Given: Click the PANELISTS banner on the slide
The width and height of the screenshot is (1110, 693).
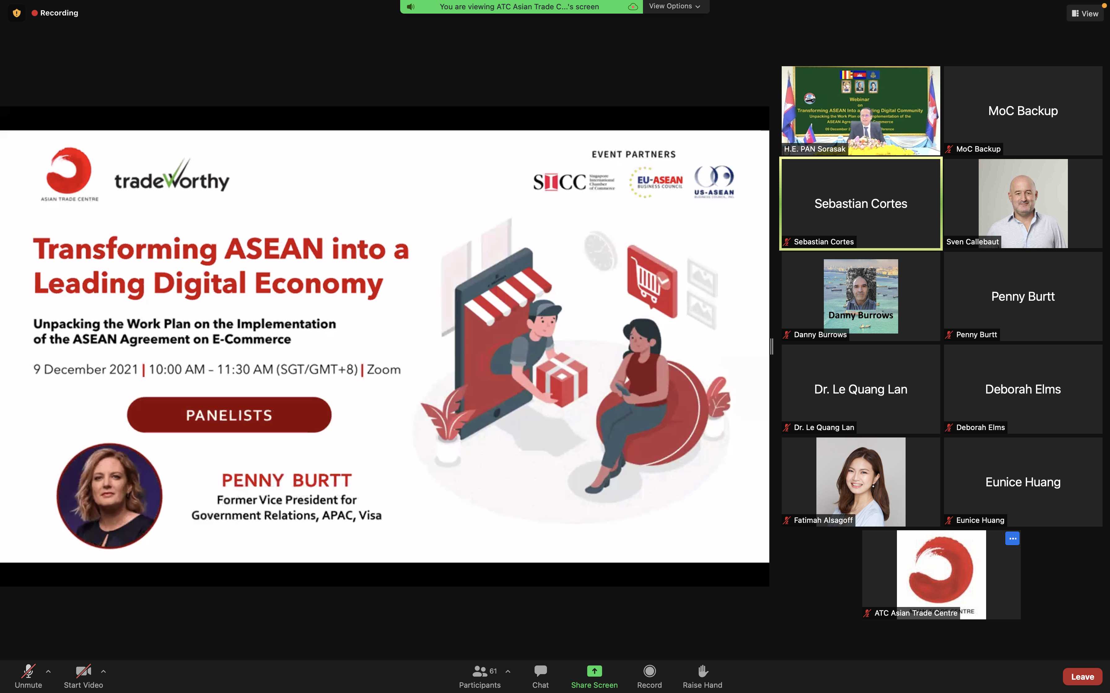Looking at the screenshot, I should [x=229, y=415].
